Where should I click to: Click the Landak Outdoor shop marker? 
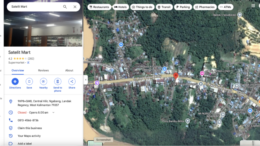(250, 110)
